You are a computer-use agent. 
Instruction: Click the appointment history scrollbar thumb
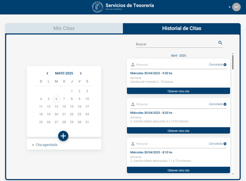pyautogui.click(x=233, y=62)
